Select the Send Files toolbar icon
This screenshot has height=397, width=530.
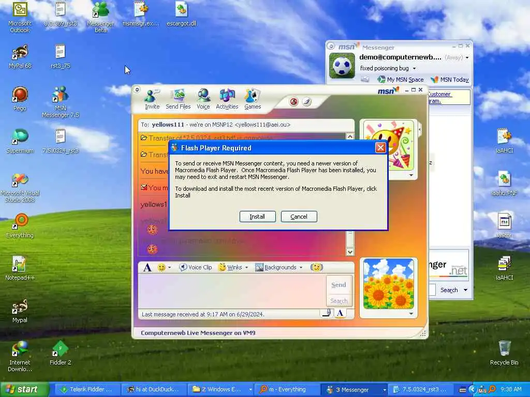(x=178, y=100)
